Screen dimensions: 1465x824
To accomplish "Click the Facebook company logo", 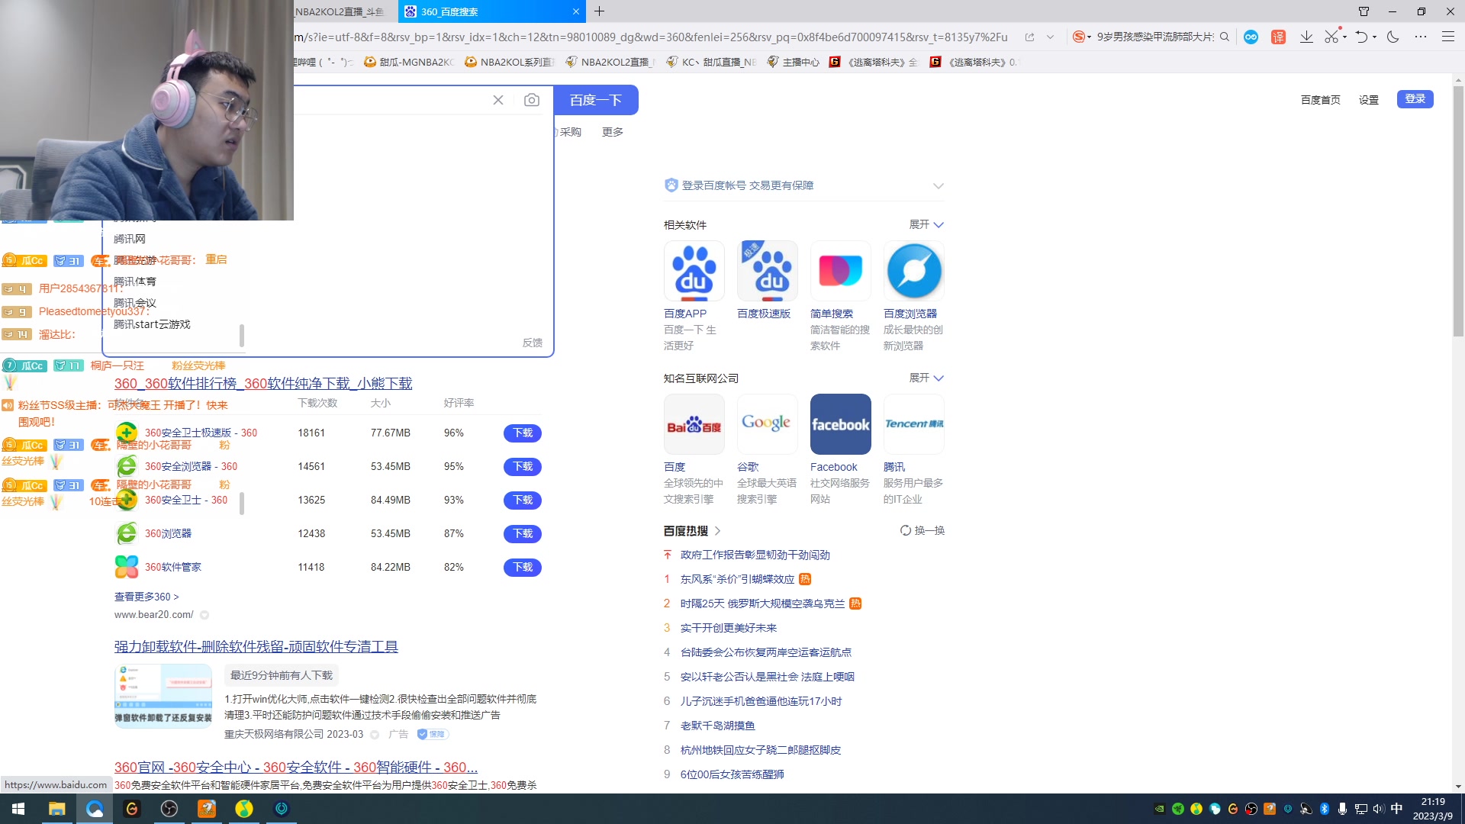I will pyautogui.click(x=841, y=424).
